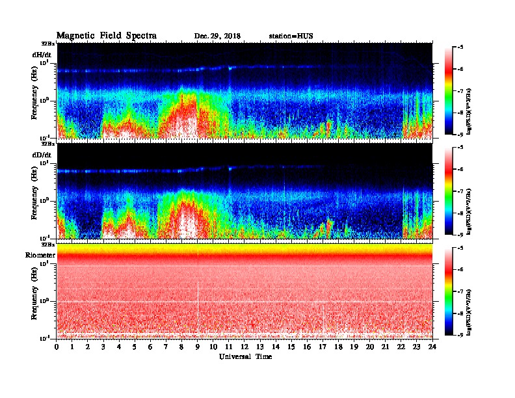Select the dD/dt spectrogram plot
Viewport: 515px width, 398px height.
244,191
